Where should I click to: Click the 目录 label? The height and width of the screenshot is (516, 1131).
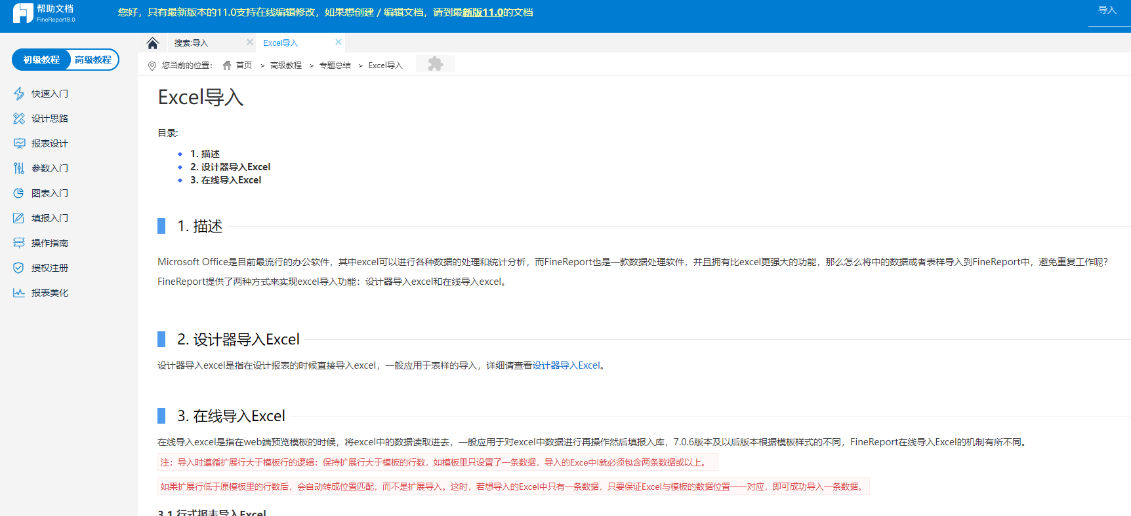pos(168,133)
